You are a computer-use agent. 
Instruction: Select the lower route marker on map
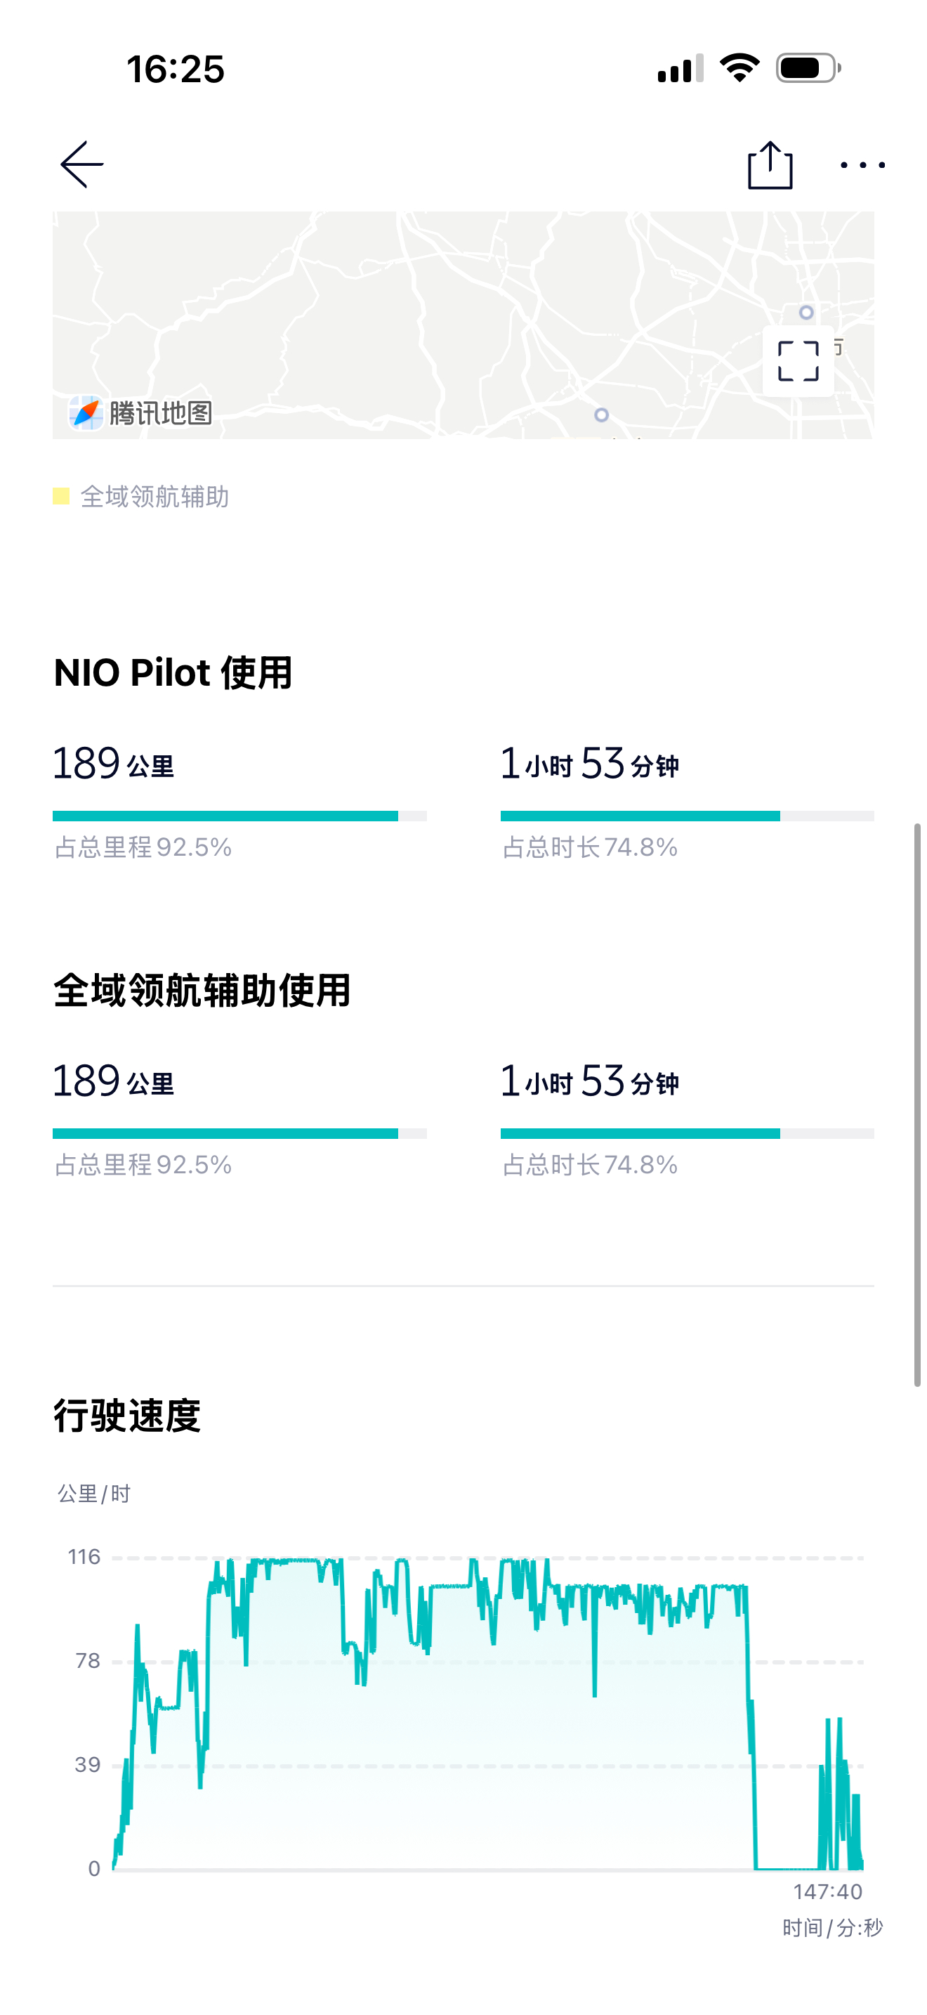point(601,415)
